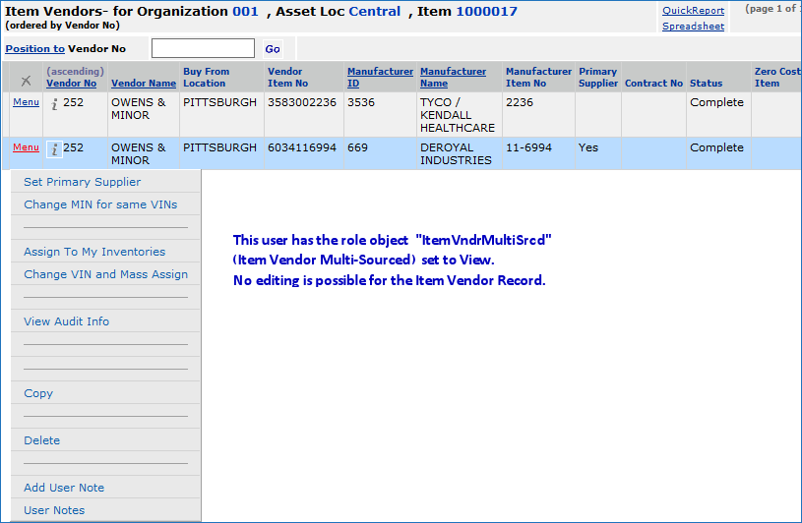Click info icon in highlighted DeRoyal row
Image resolution: width=802 pixels, height=523 pixels.
pos(55,149)
